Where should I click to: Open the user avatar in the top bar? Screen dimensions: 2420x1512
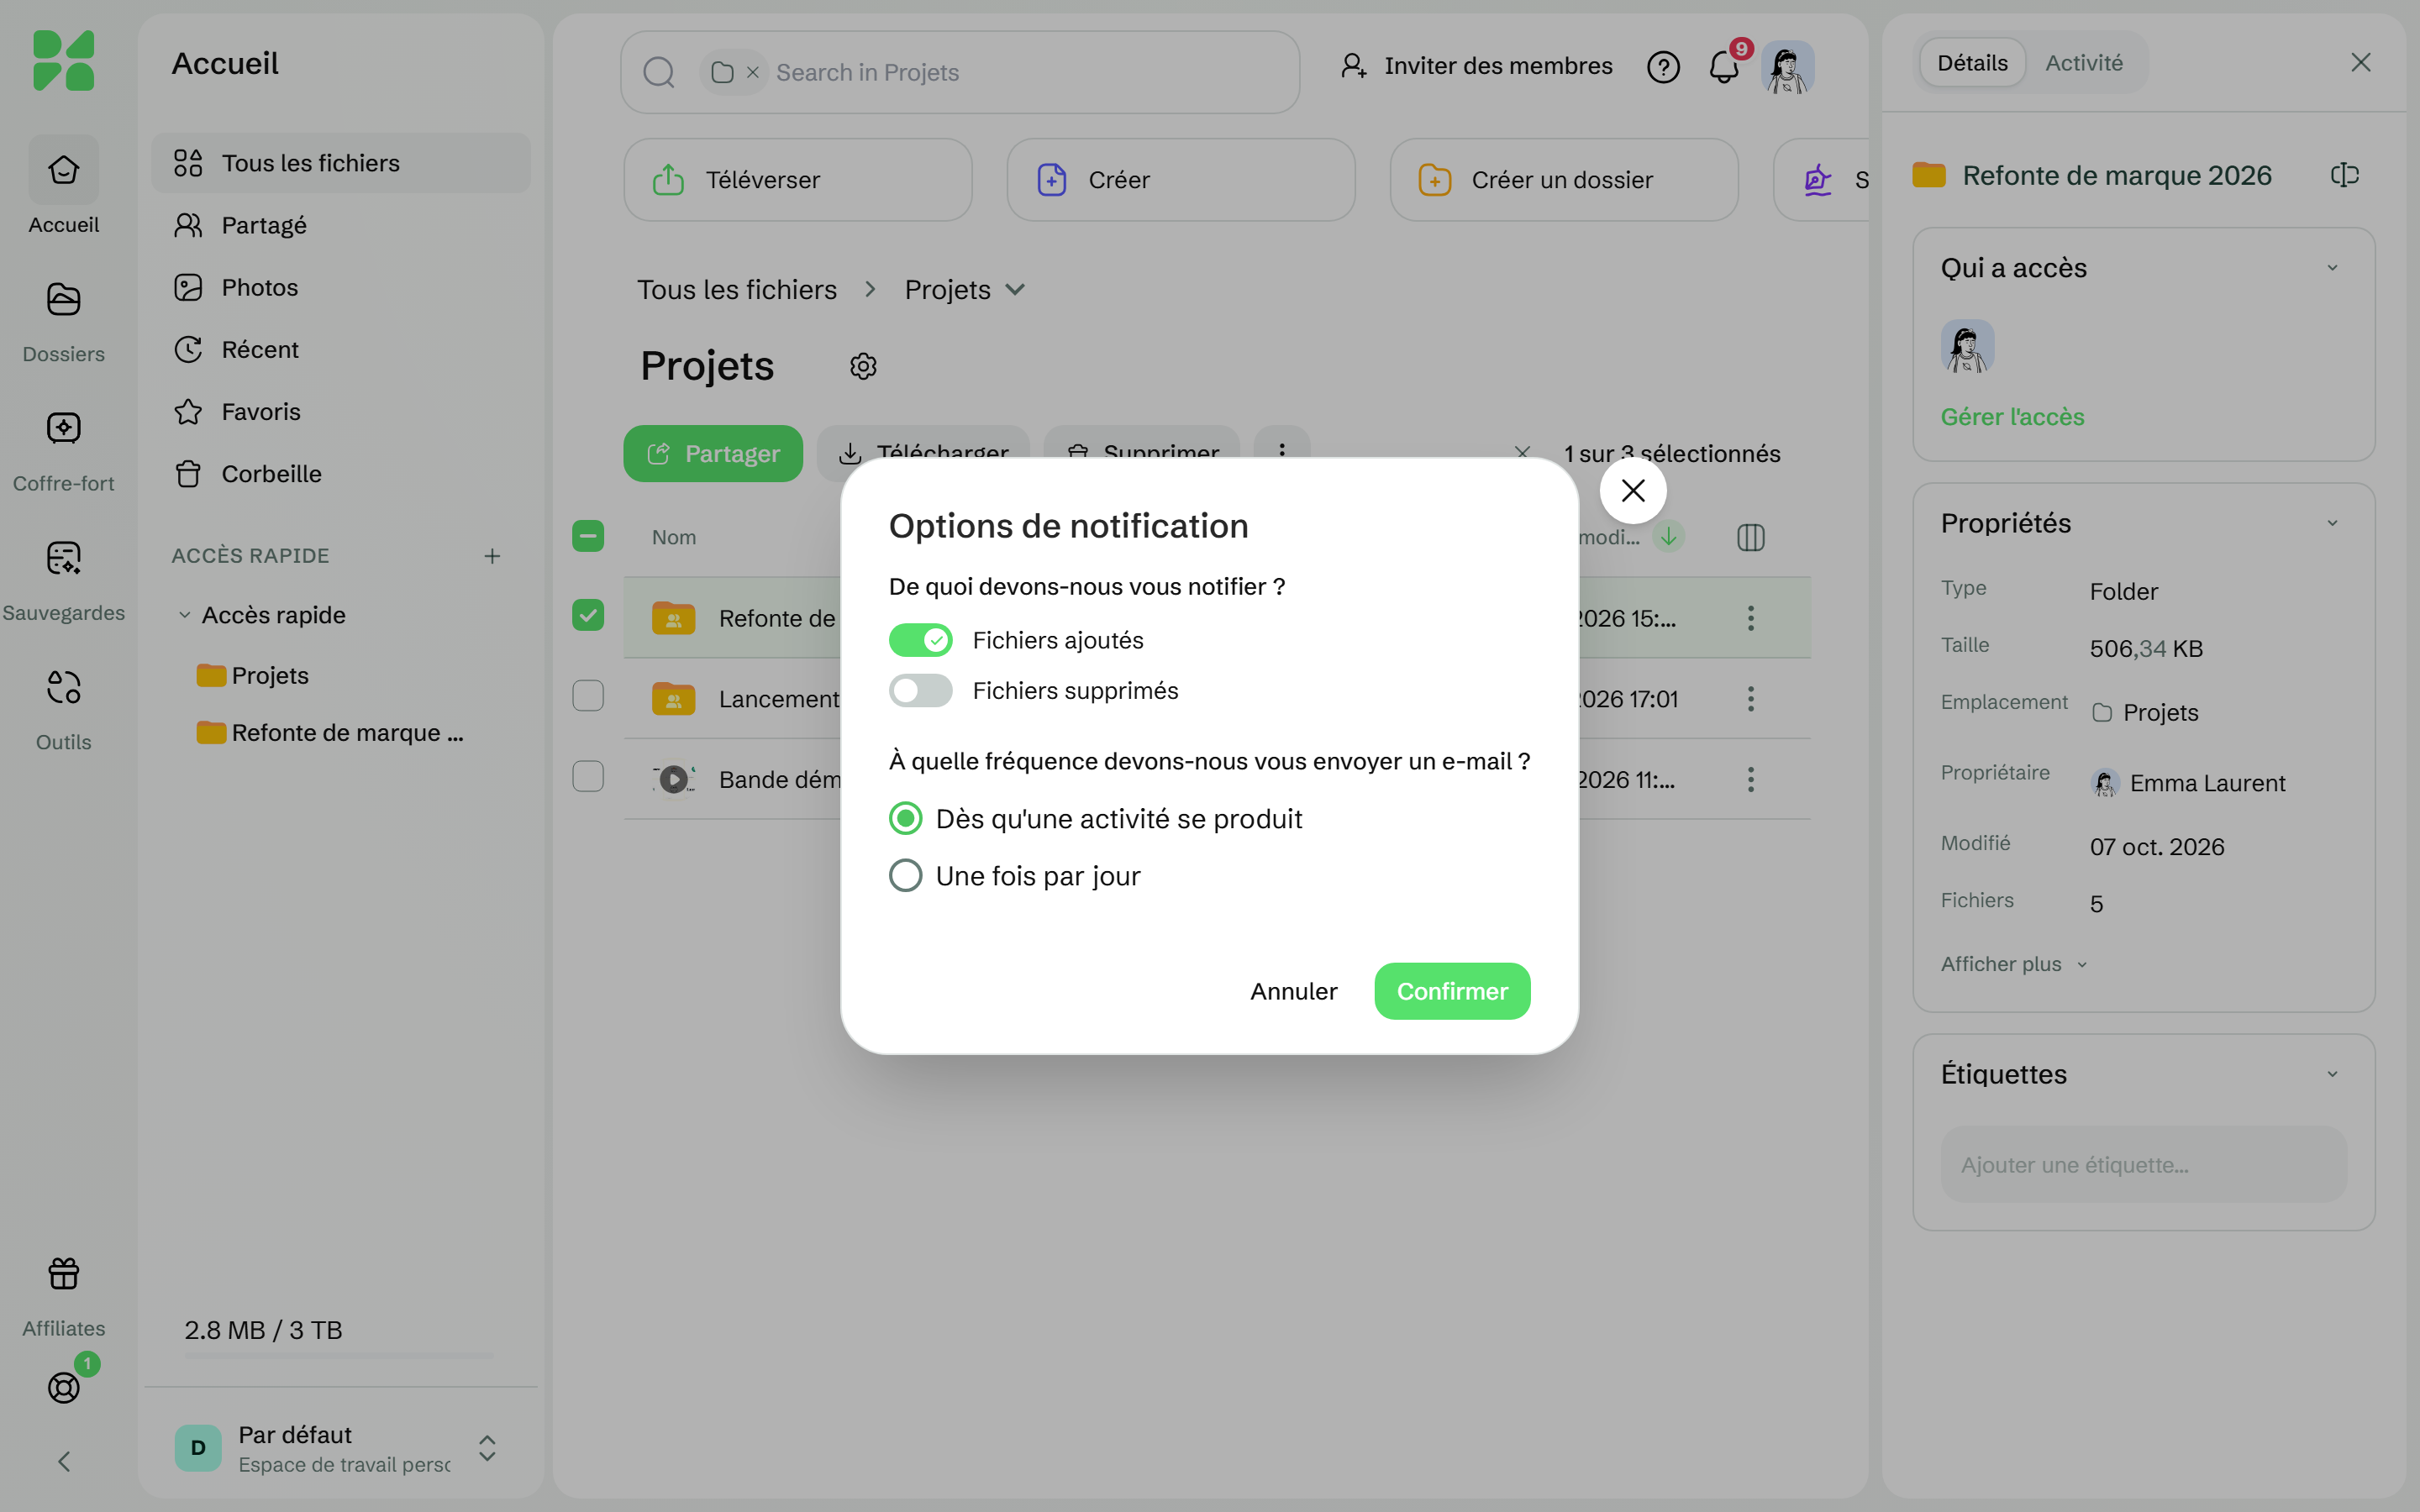point(1787,67)
